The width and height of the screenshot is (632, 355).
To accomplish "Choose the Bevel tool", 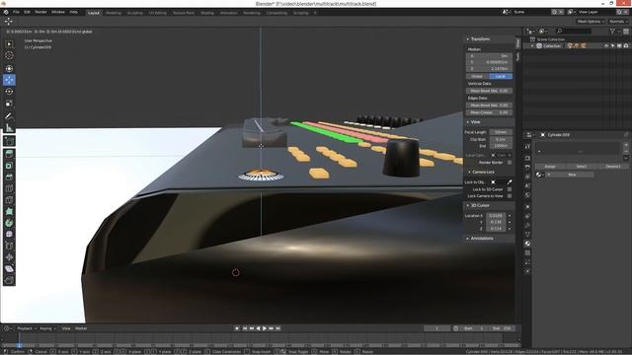I will [x=9, y=177].
